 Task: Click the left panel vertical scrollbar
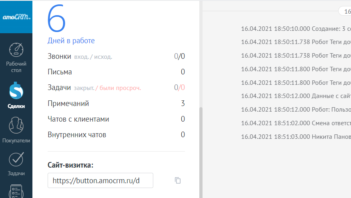201,152
